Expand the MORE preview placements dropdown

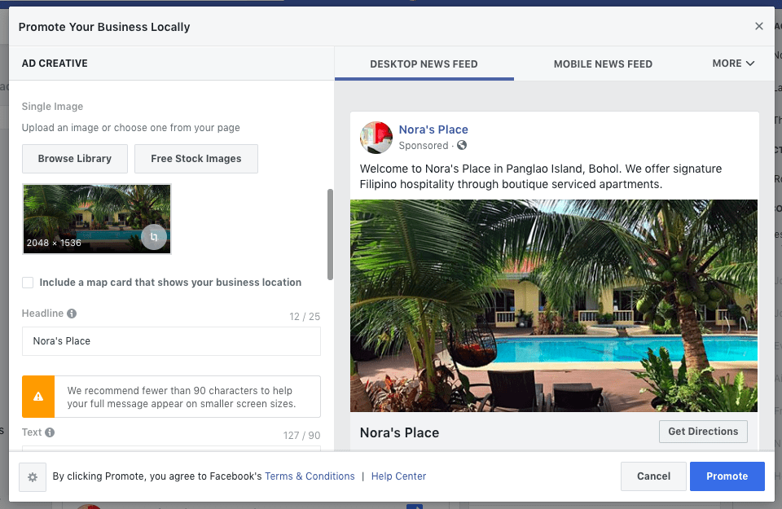tap(733, 64)
